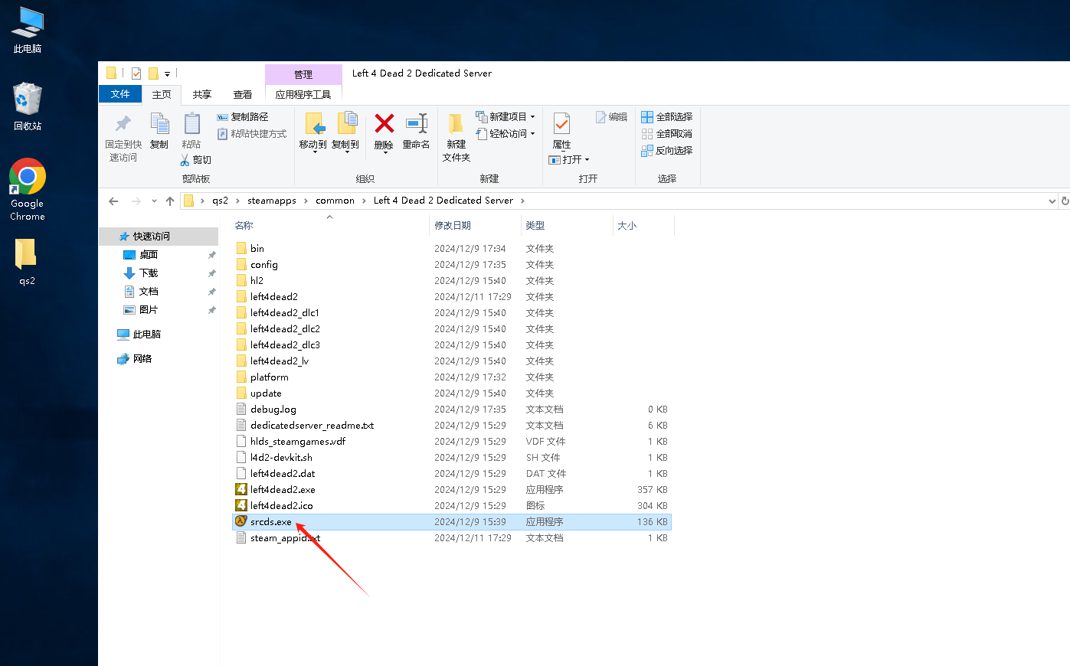Click Copy path (复制路径)
This screenshot has height=666, width=1070.
(242, 117)
